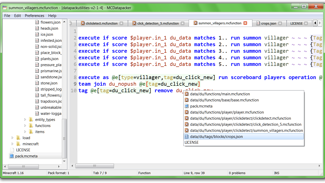Click the JSON icon on the crops.json tab
The width and height of the screenshot is (325, 183).
click(258, 23)
